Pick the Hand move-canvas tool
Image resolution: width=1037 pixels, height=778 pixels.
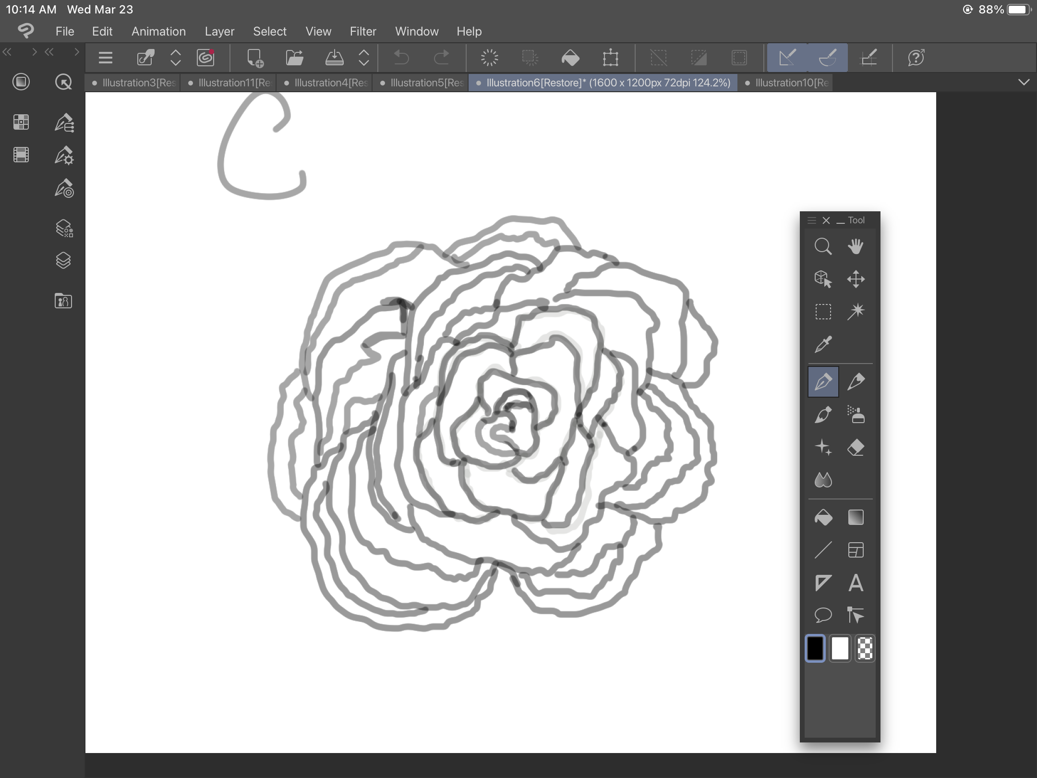(856, 246)
